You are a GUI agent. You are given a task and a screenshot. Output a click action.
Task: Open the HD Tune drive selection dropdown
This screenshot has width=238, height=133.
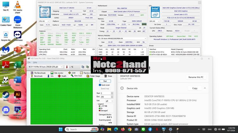45,67
